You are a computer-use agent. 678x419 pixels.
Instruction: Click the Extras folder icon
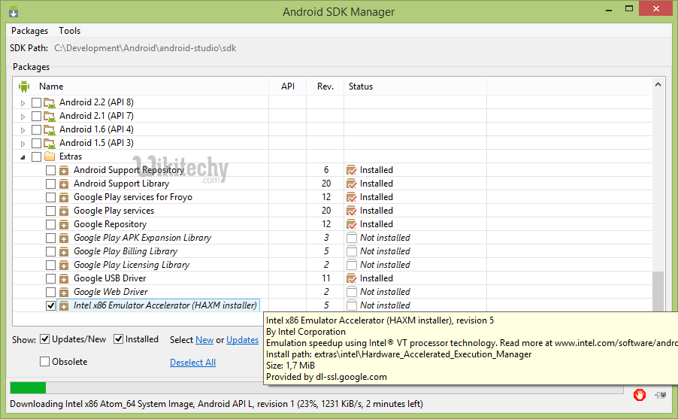50,156
